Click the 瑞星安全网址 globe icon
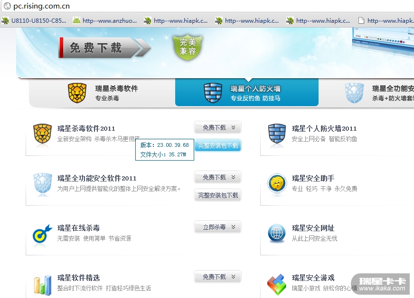The image size is (414, 298). tap(277, 233)
